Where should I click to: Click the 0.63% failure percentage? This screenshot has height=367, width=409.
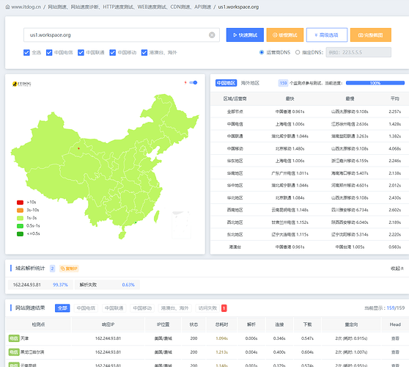click(128, 285)
